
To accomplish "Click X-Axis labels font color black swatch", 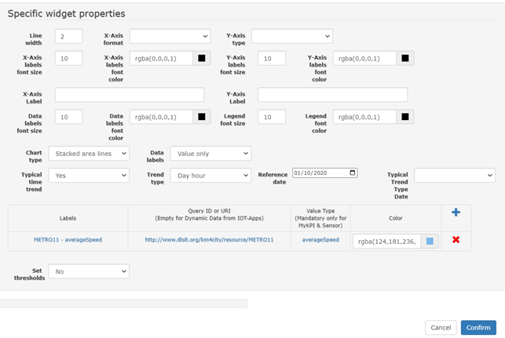I will pyautogui.click(x=202, y=59).
